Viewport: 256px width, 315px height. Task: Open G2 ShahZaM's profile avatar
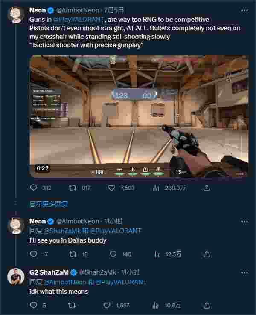click(16, 276)
